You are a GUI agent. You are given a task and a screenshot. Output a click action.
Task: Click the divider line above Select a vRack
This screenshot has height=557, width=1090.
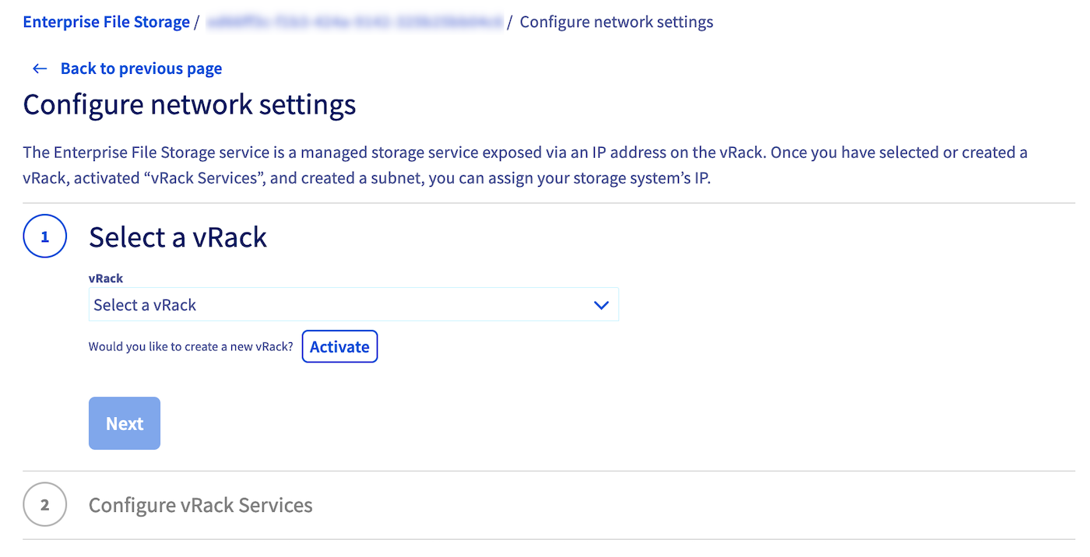click(545, 204)
